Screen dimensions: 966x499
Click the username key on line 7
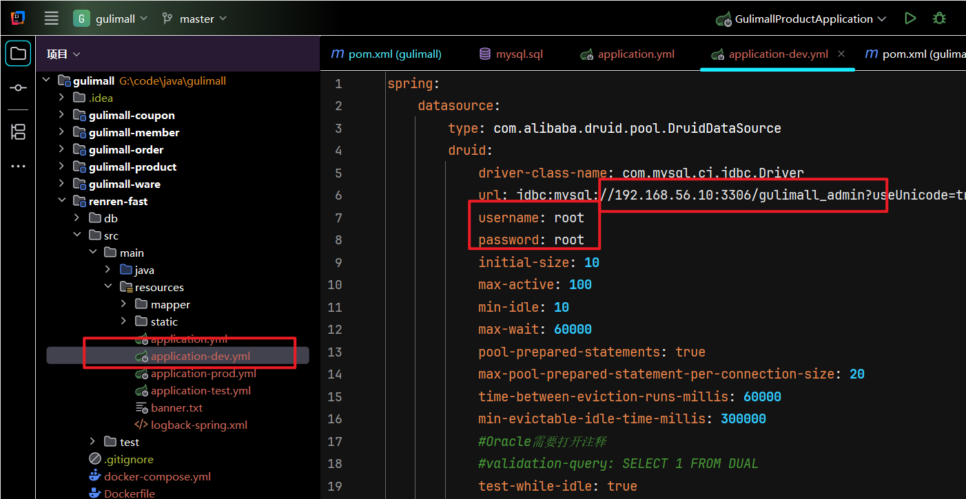click(508, 217)
